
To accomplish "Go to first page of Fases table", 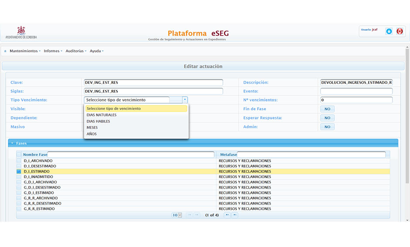I will click(189, 215).
